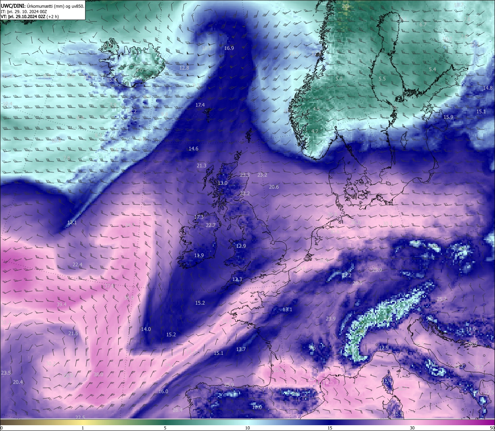Click the 20.6 value in the North Sea
The image size is (495, 431).
pyautogui.click(x=274, y=187)
